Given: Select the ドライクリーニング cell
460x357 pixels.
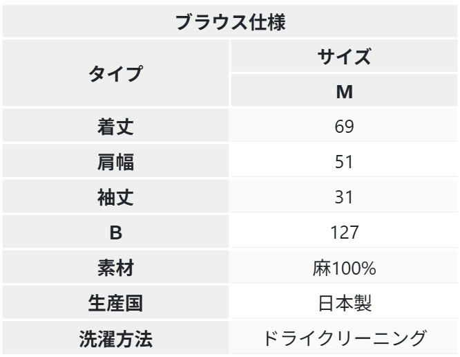Looking at the screenshot, I should point(345,340).
